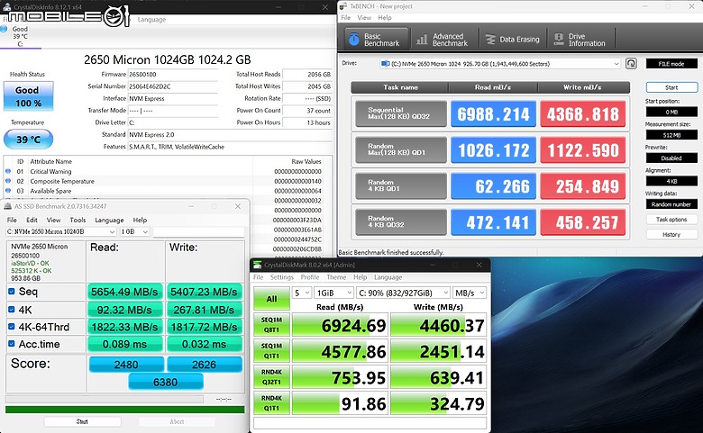Screen dimensions: 703x433
Task: Click the Critical Warning status dot
Action: pyautogui.click(x=8, y=171)
